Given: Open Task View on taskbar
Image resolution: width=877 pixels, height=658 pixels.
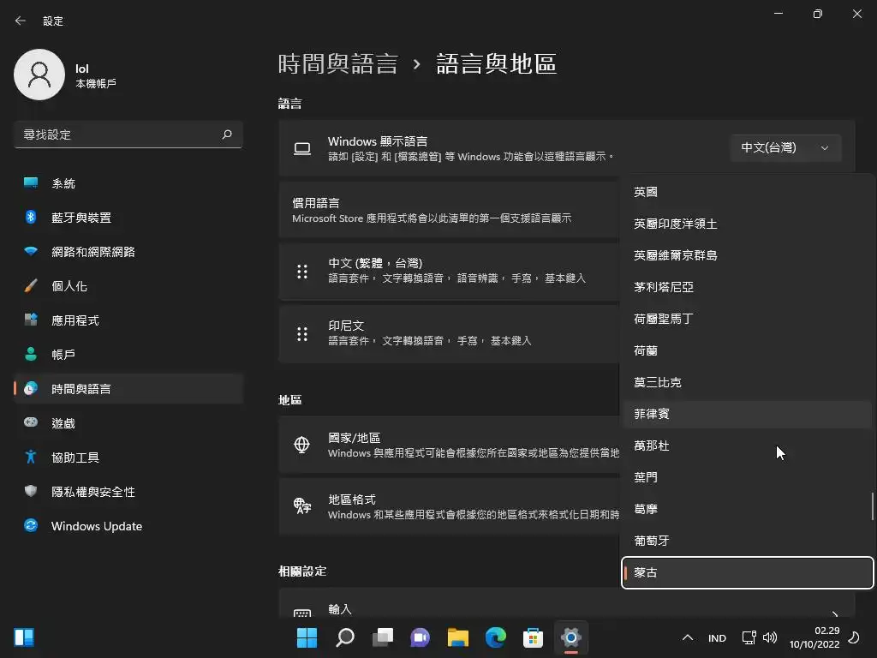Looking at the screenshot, I should 383,637.
